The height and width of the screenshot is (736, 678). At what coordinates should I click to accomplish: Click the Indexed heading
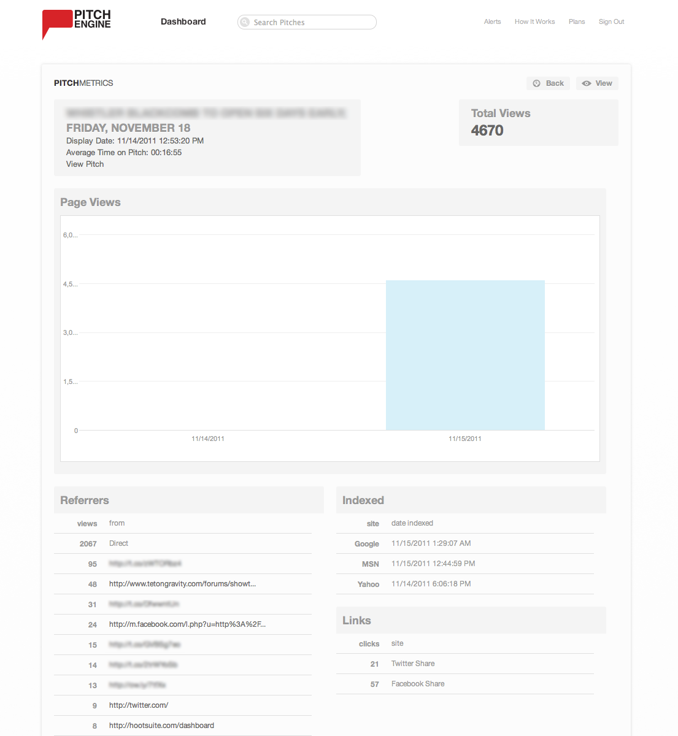click(x=363, y=500)
